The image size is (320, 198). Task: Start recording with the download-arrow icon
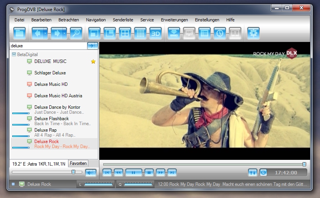click(x=174, y=33)
